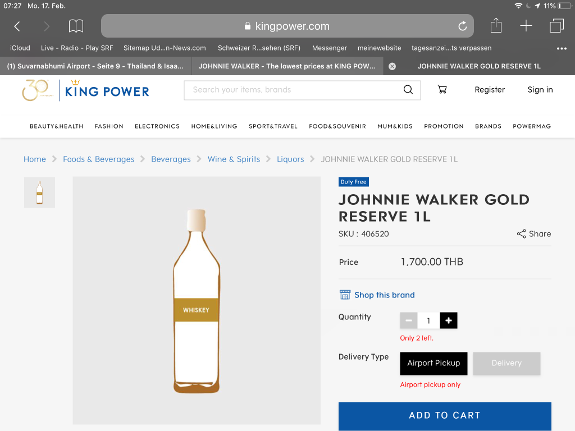
Task: Open the Safari bookmarks book icon
Action: 76,26
